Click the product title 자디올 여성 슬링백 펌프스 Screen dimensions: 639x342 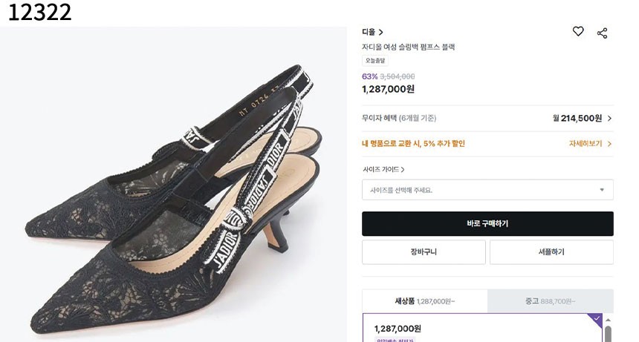click(408, 47)
